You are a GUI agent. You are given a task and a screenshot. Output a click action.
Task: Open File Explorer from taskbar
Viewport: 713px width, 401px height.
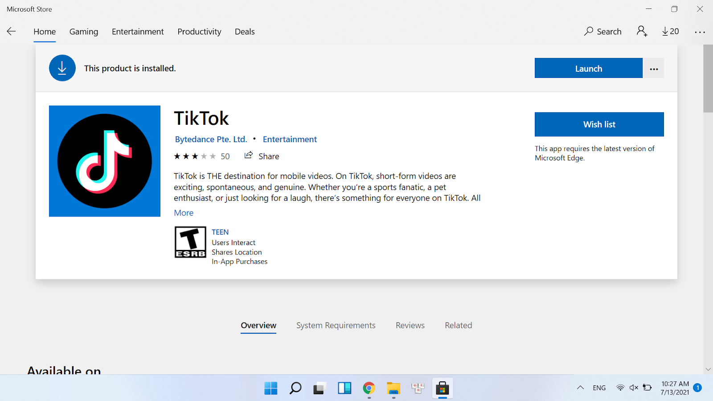tap(393, 388)
